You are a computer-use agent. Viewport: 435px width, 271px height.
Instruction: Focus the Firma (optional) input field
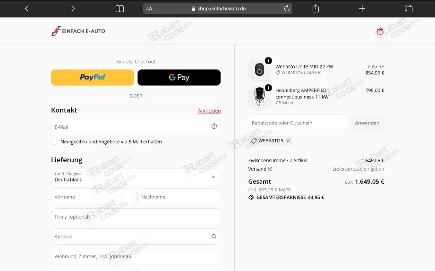pos(136,217)
